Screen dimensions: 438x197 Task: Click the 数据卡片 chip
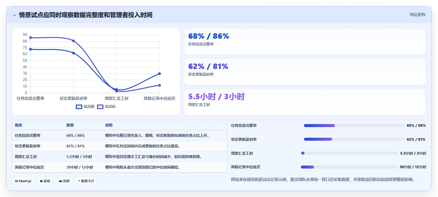pyautogui.click(x=86, y=181)
